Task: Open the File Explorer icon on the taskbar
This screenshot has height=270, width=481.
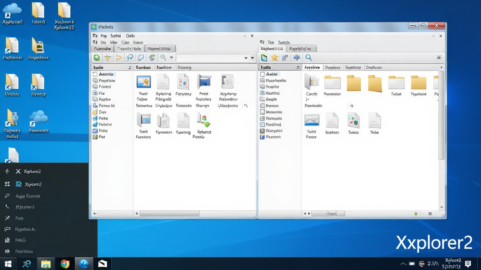Action: [x=46, y=263]
